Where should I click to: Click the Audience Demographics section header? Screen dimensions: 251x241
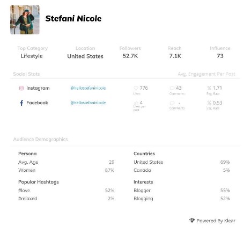click(x=40, y=140)
